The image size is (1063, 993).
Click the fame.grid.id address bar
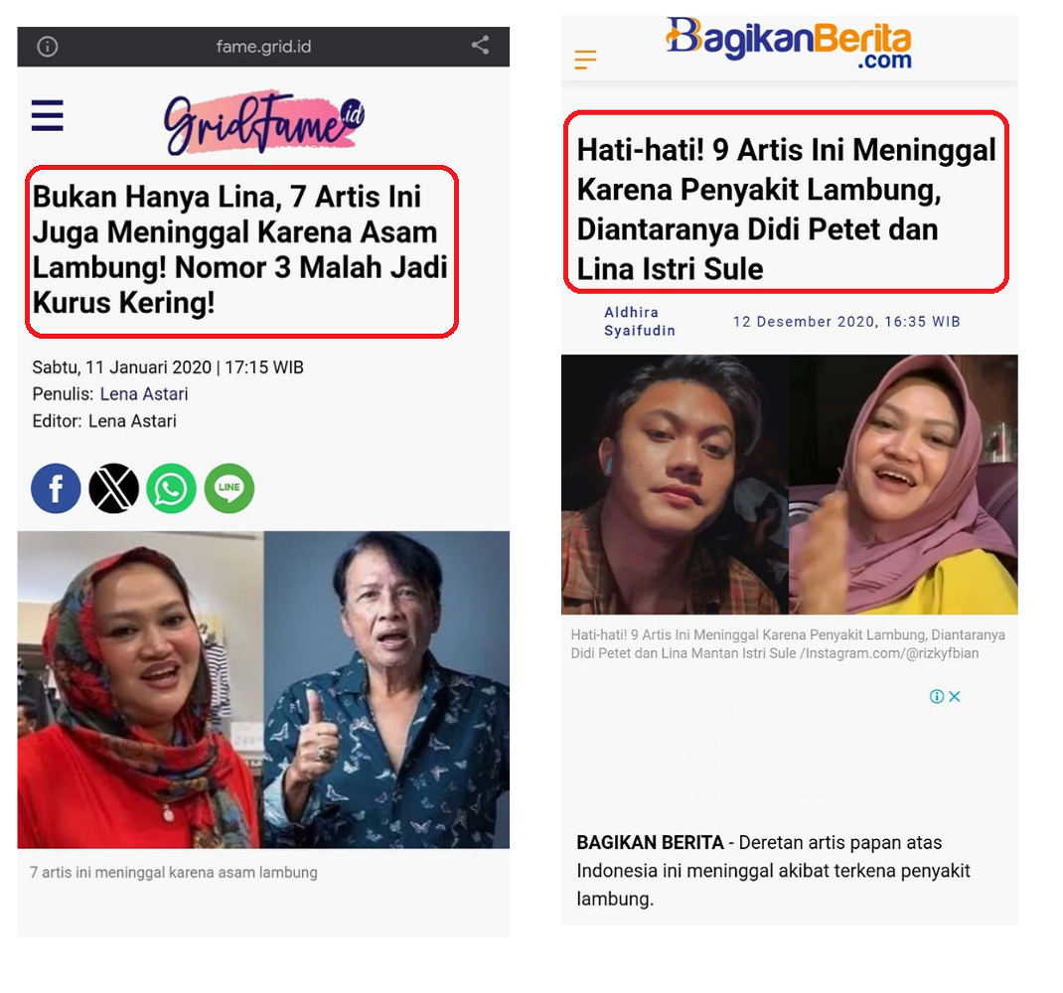coord(263,46)
